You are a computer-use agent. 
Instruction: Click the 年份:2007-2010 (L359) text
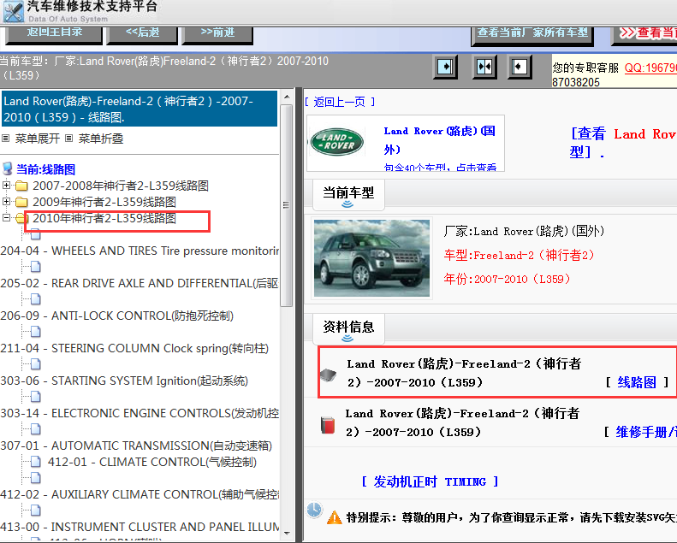click(507, 279)
